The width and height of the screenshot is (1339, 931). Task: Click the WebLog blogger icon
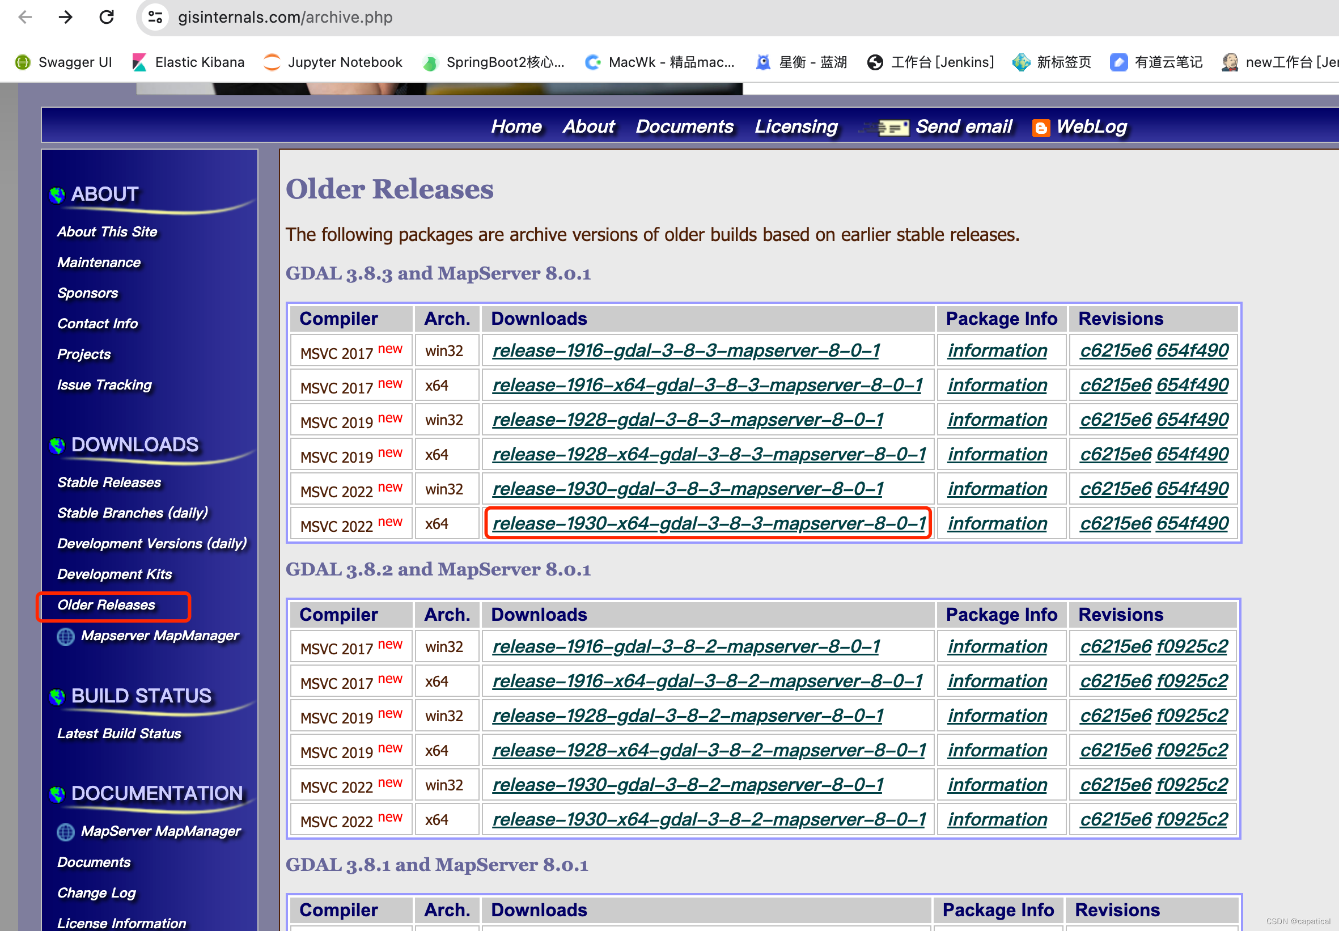tap(1040, 127)
